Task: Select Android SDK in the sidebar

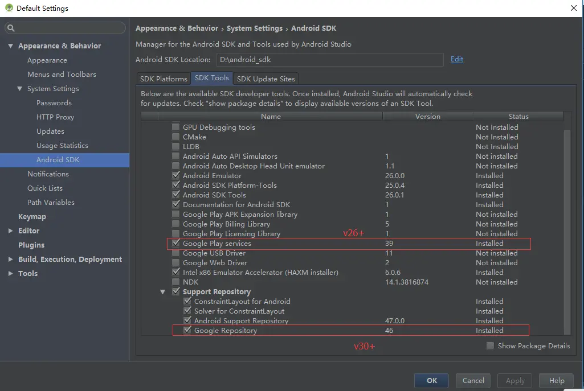Action: pyautogui.click(x=65, y=160)
